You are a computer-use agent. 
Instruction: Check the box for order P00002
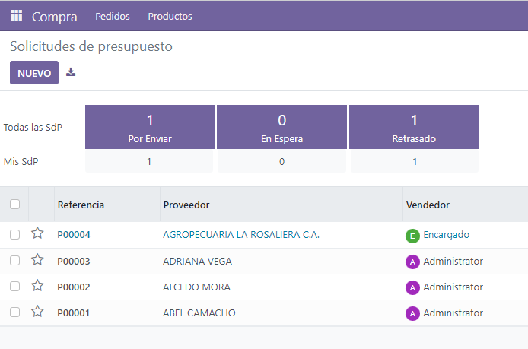tap(14, 287)
